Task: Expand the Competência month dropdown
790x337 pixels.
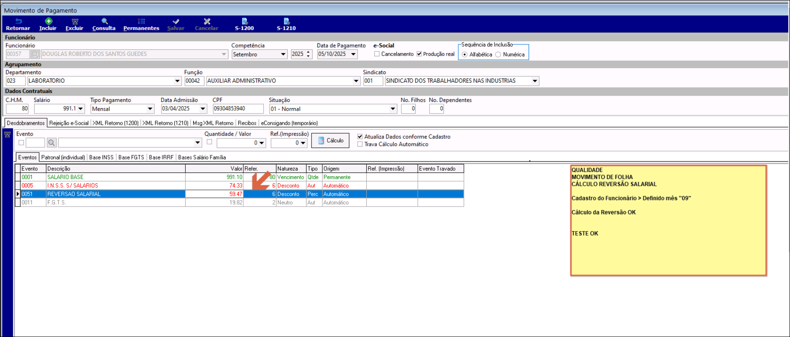Action: pos(283,54)
